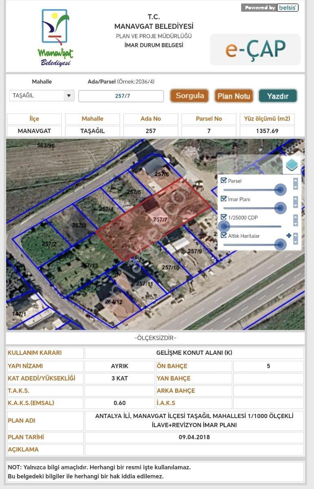Click the 3 KAT value cell

[120, 378]
